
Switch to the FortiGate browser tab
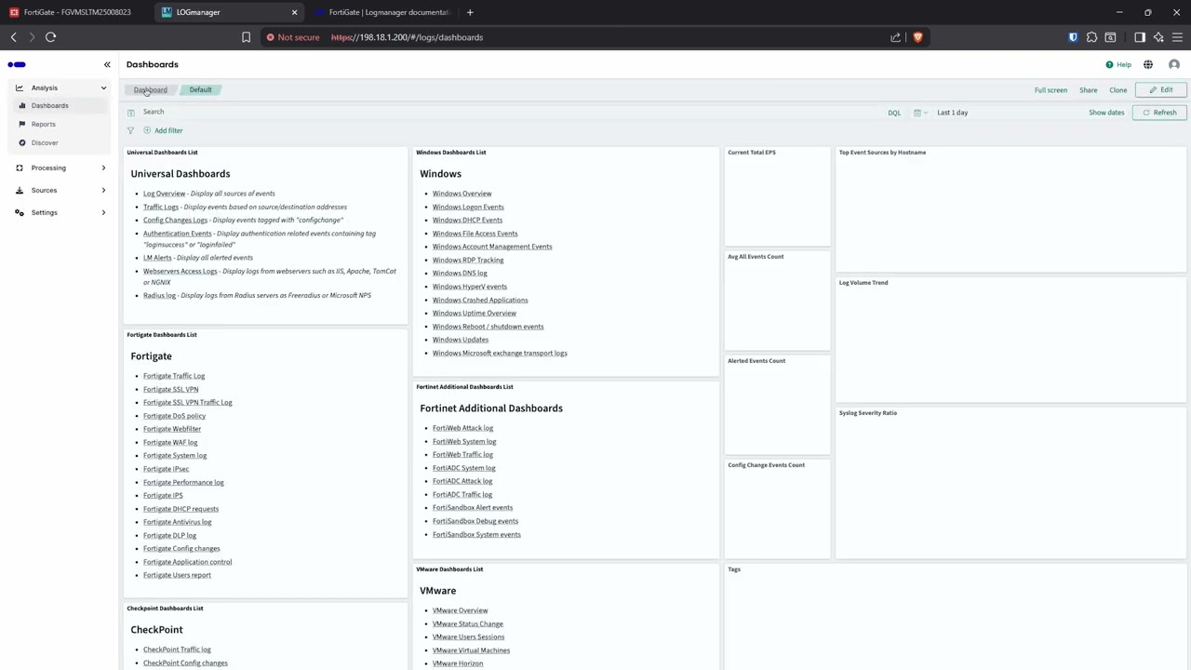point(74,12)
